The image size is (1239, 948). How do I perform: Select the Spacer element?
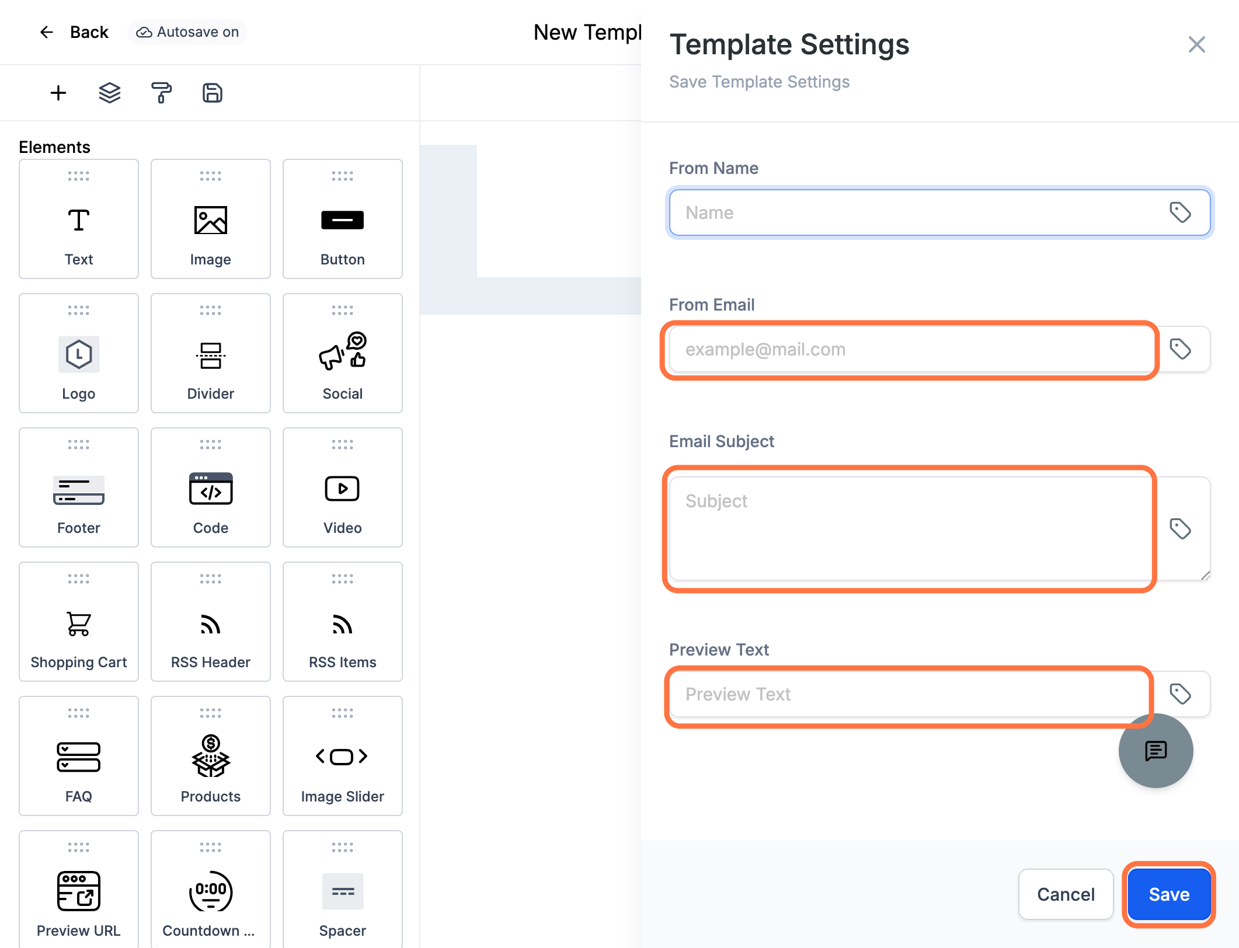343,889
